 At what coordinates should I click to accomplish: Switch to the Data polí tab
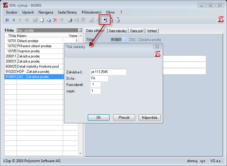pos(137,31)
